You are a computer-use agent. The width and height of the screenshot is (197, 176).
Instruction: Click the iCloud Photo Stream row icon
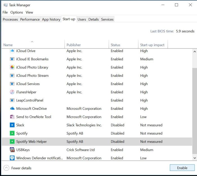click(12, 75)
